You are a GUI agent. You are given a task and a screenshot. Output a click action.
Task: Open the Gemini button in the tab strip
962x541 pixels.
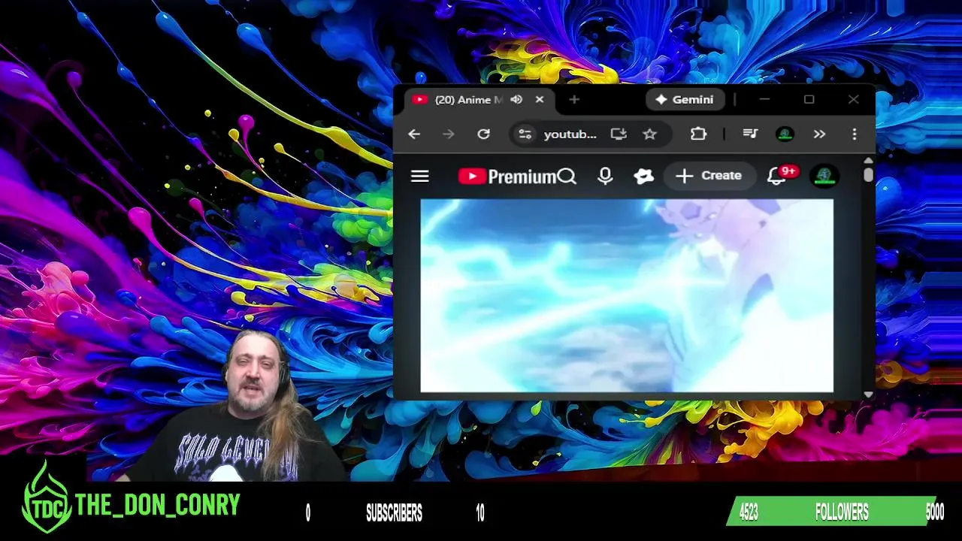click(x=685, y=99)
